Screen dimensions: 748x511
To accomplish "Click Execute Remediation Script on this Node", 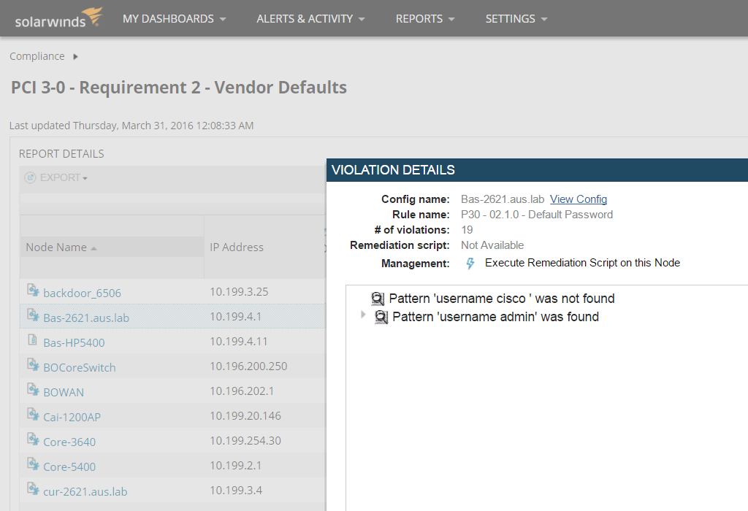I will (x=582, y=263).
